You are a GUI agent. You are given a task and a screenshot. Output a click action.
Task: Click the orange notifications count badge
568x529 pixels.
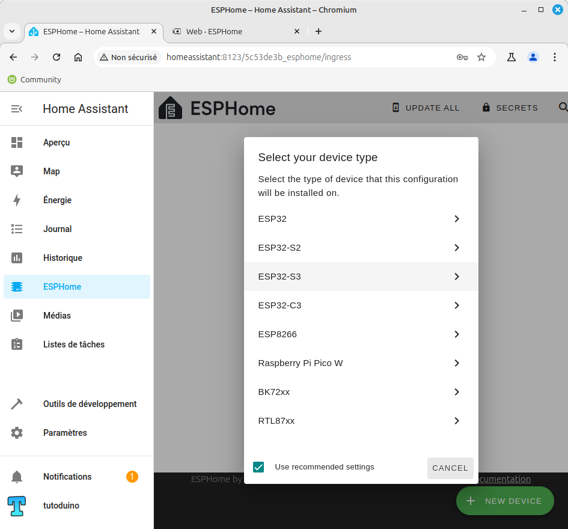(x=132, y=477)
